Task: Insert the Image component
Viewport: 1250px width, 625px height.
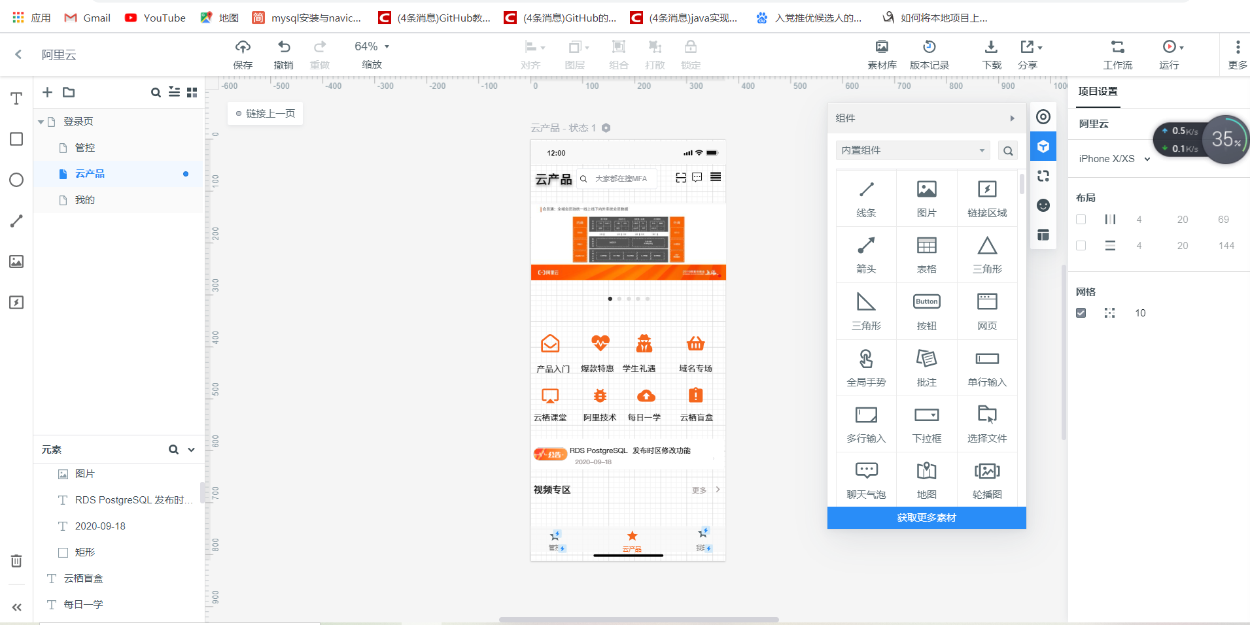Action: pyautogui.click(x=927, y=199)
